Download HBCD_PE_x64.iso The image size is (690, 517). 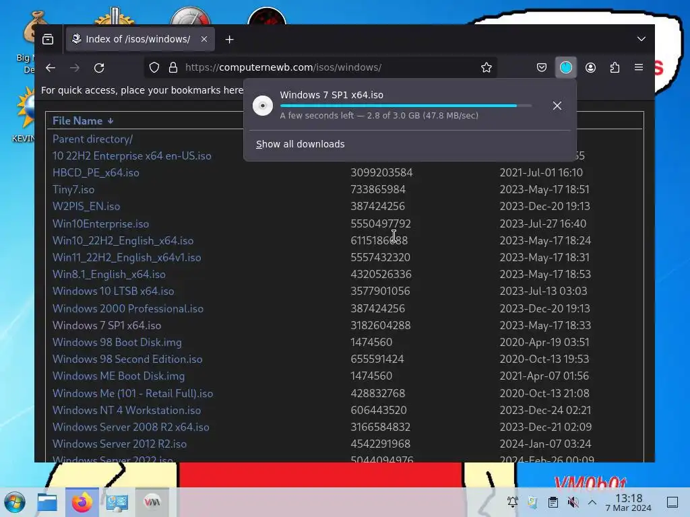click(96, 173)
